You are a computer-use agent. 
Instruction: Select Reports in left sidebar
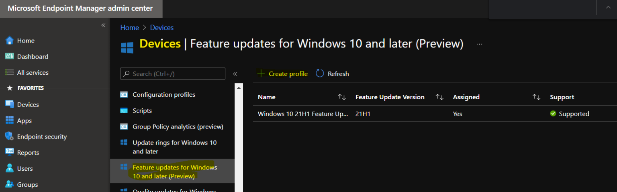[28, 153]
